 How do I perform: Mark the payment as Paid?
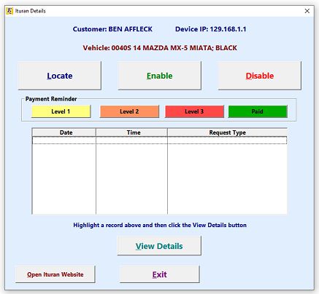258,111
